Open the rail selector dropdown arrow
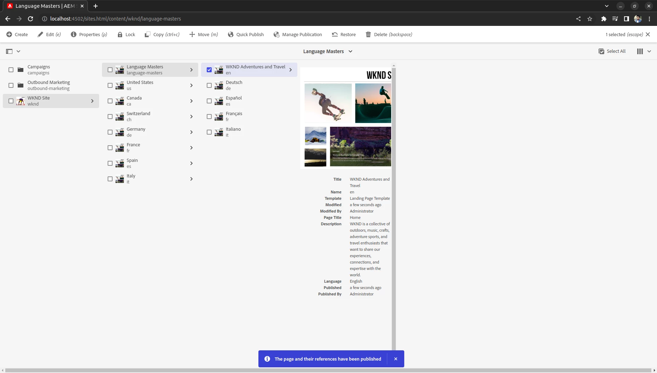 coord(18,51)
